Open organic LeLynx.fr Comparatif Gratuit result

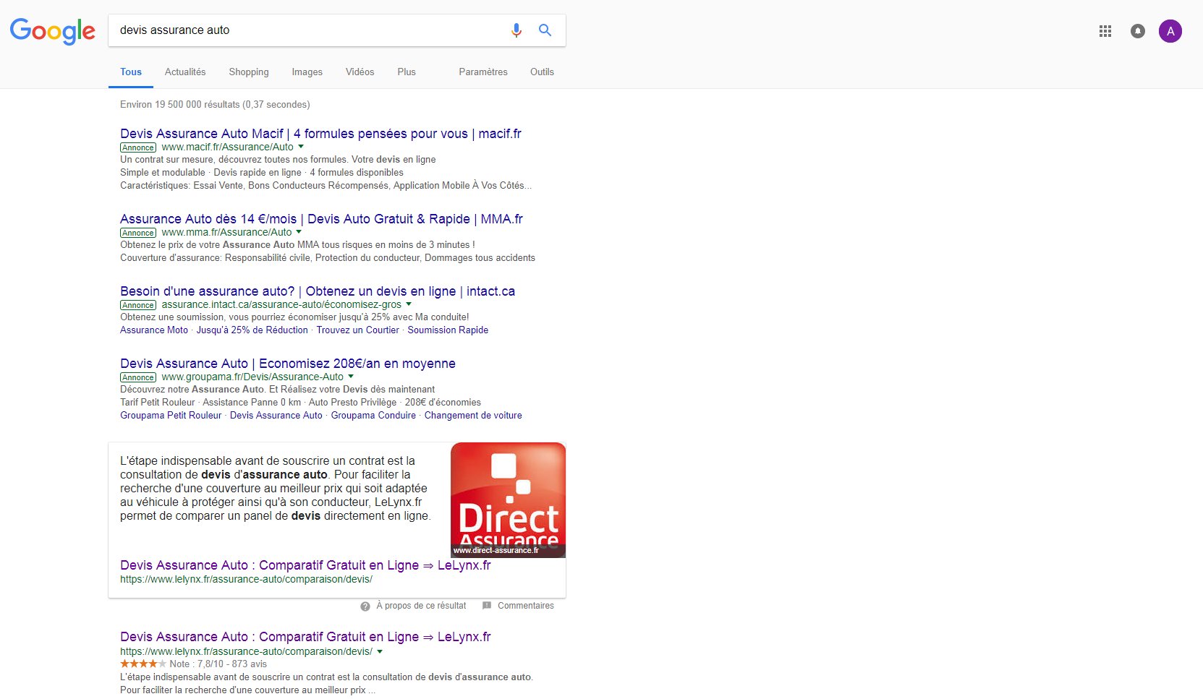305,637
